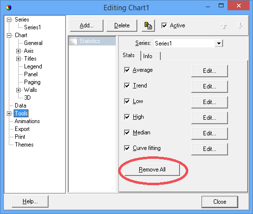Uncheck the High checkbox

(127, 117)
